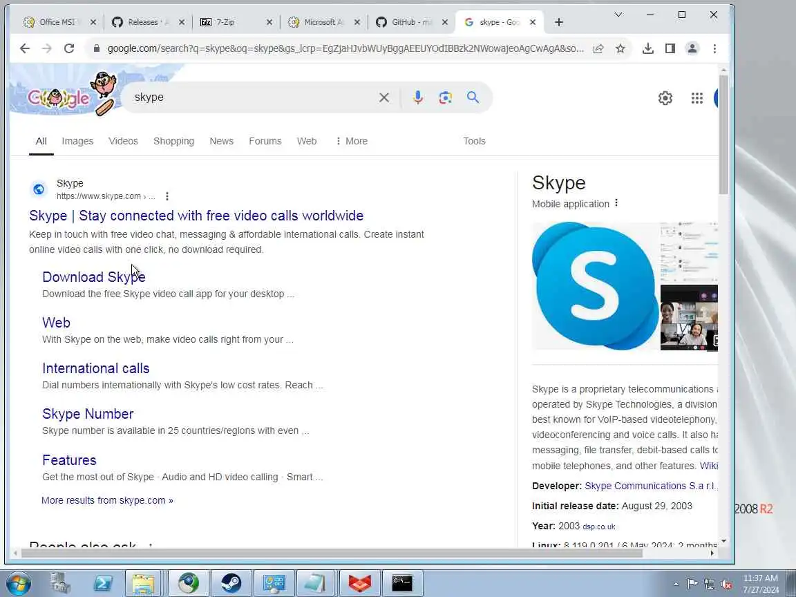Reload the current page
This screenshot has width=796, height=597.
pyautogui.click(x=69, y=49)
